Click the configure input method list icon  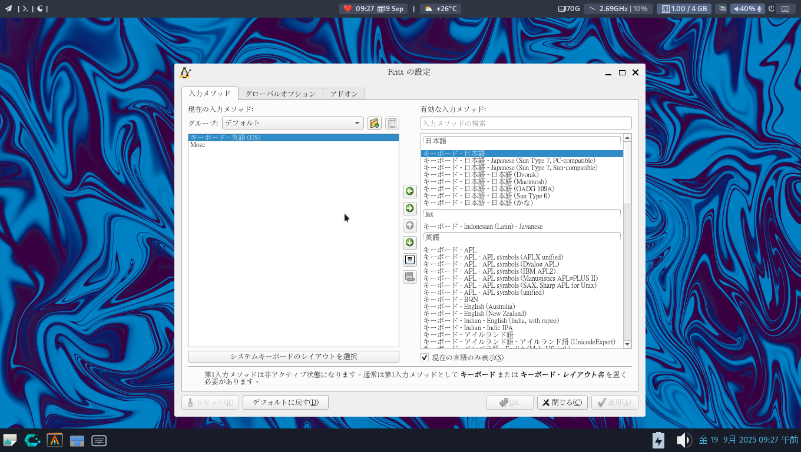[410, 260]
